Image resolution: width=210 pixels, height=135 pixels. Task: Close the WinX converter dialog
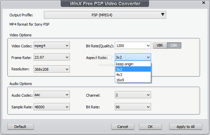pos(204,3)
